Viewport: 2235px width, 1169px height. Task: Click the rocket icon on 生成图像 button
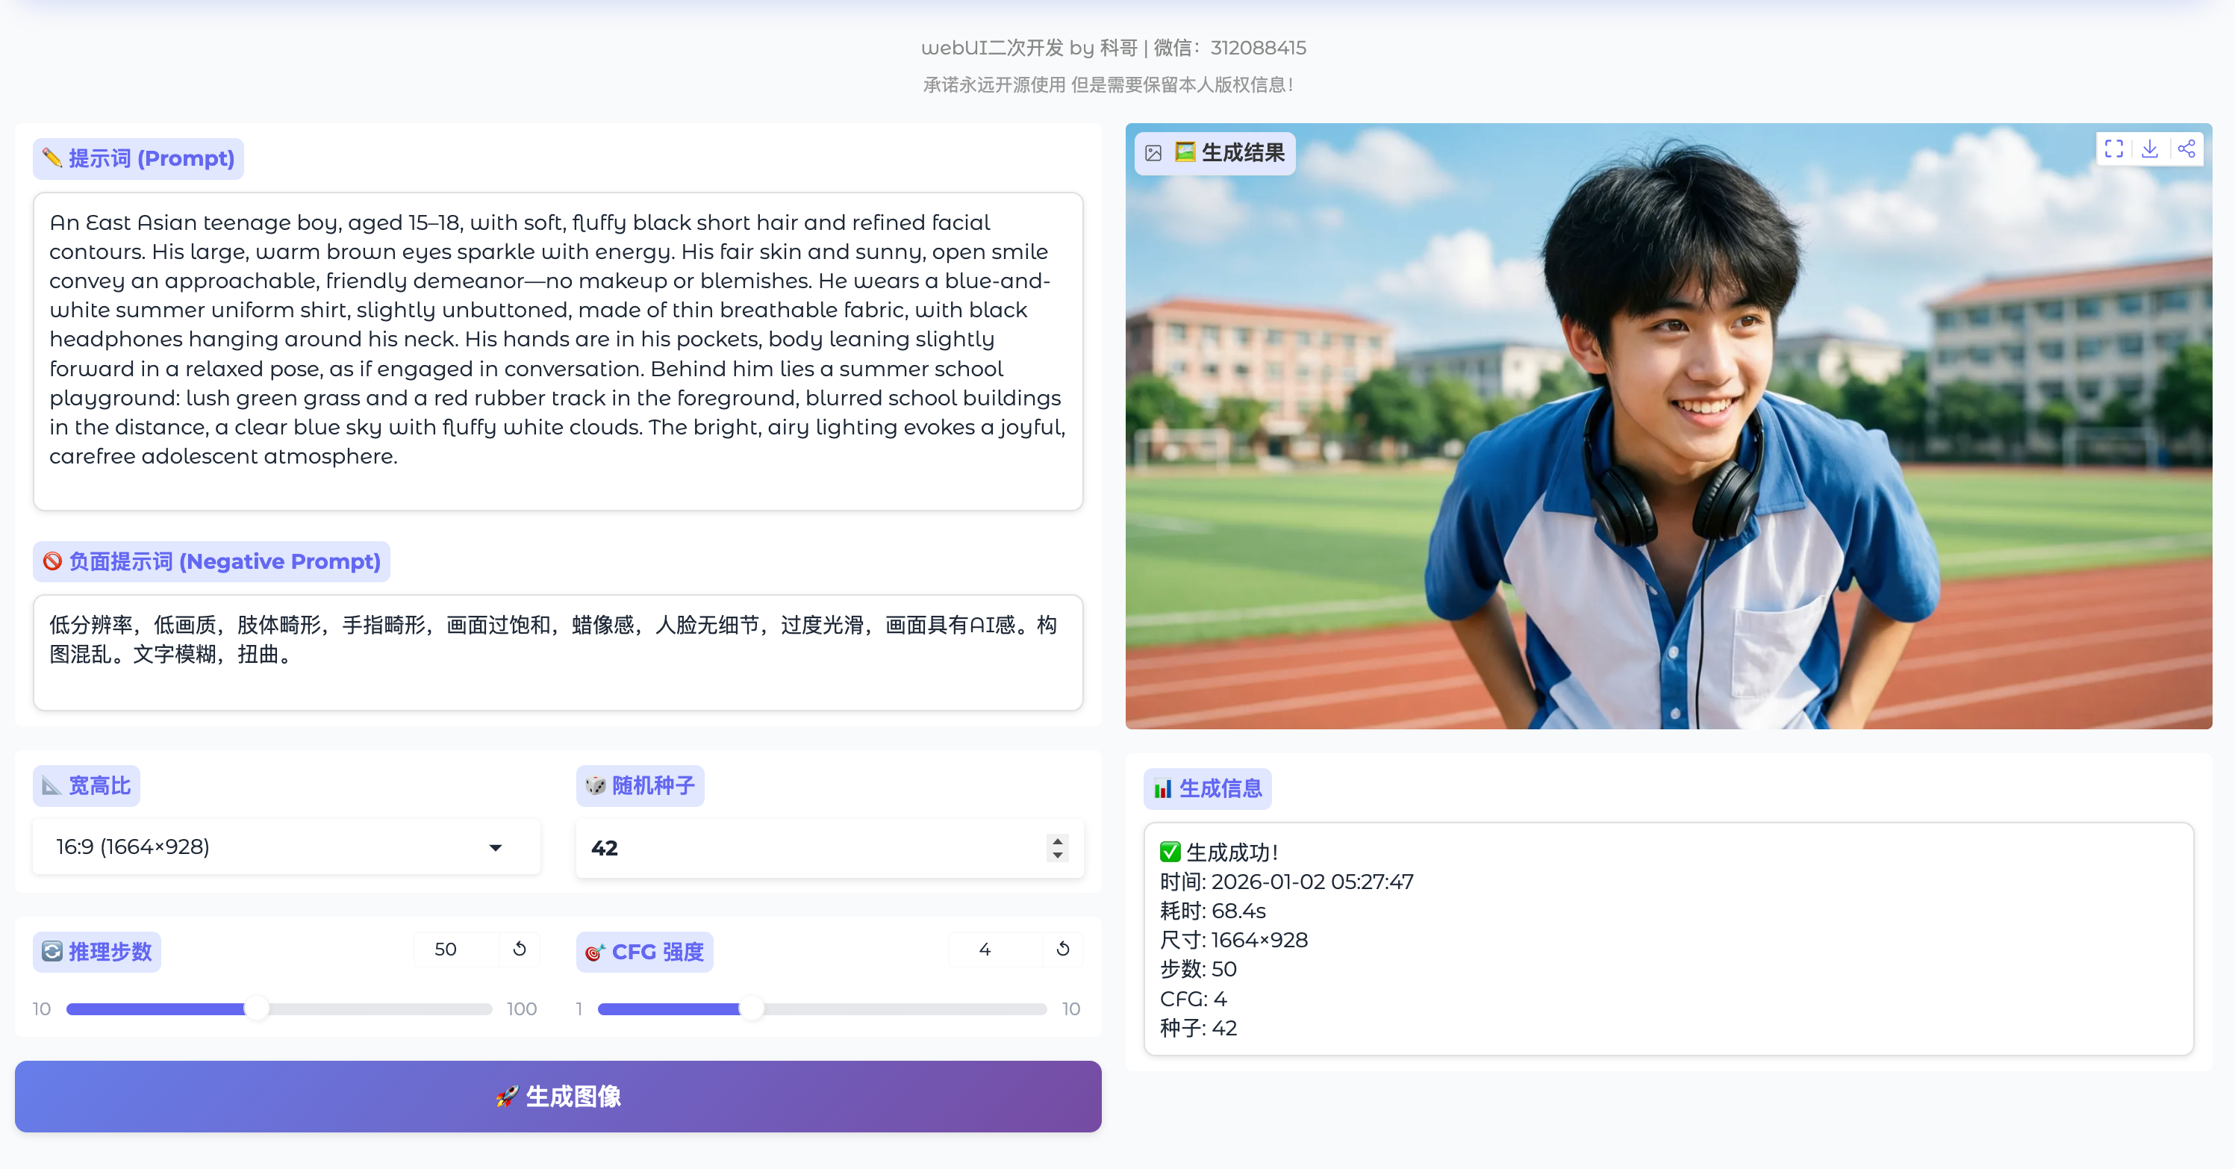(x=507, y=1097)
